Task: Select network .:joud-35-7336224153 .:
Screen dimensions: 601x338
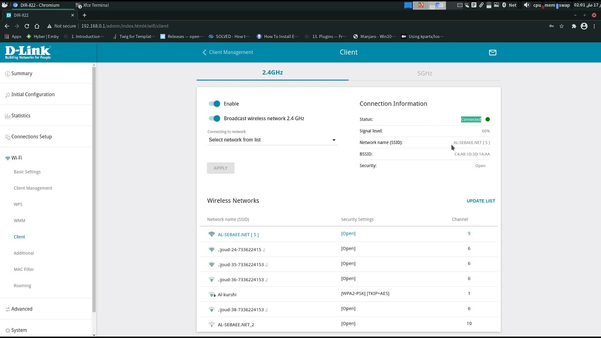Action: [348, 264]
